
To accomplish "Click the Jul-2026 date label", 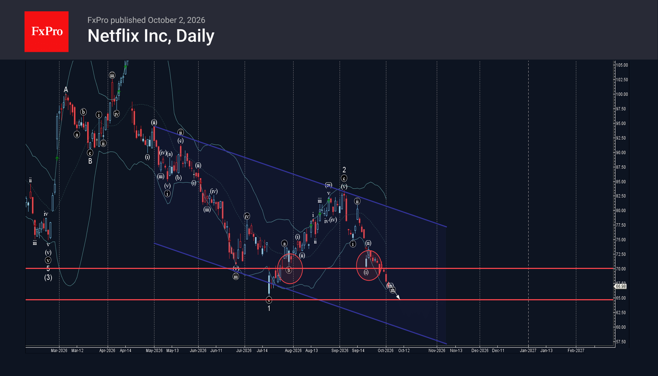I will pyautogui.click(x=244, y=351).
